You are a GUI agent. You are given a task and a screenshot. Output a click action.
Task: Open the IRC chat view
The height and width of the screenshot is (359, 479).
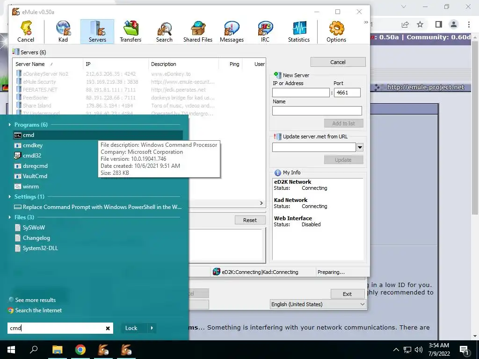[x=265, y=31]
